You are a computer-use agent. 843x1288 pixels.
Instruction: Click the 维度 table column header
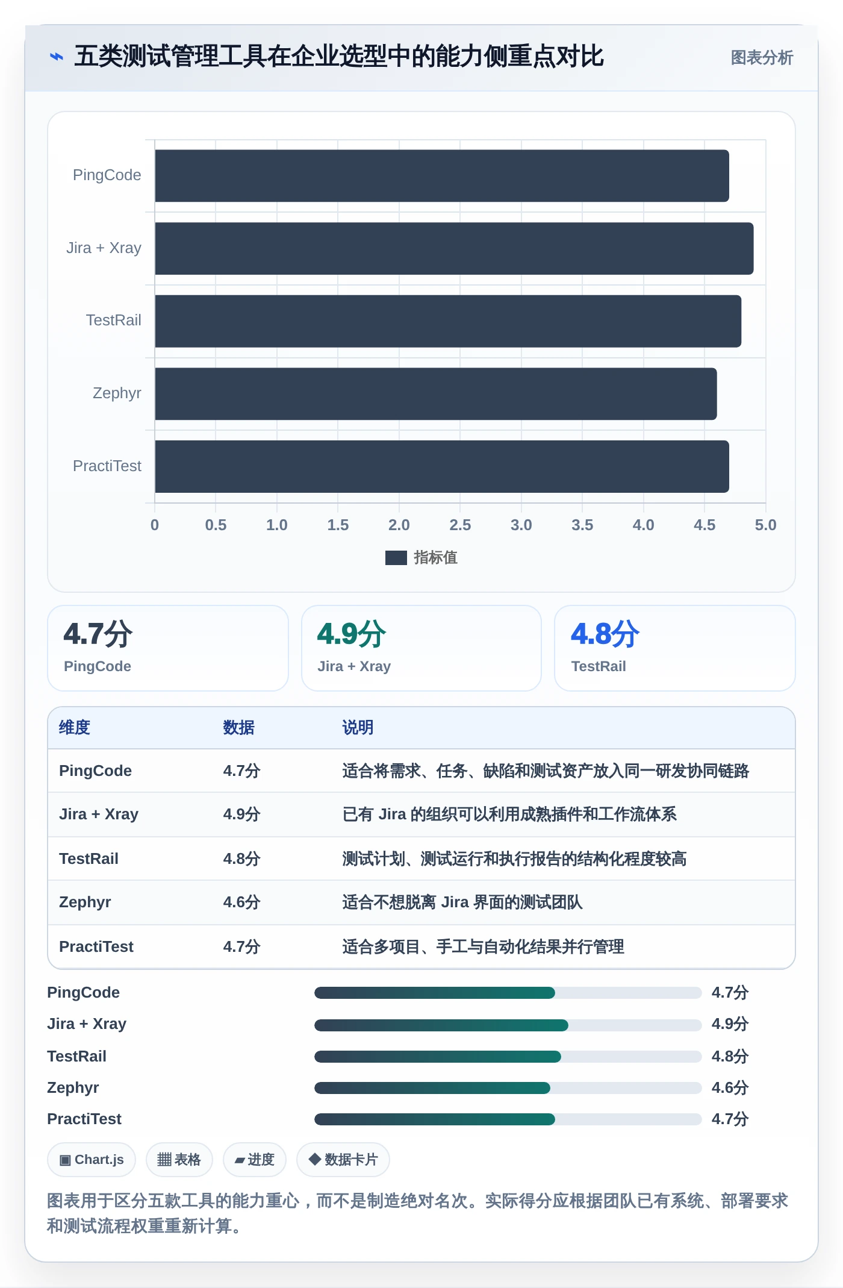click(75, 728)
